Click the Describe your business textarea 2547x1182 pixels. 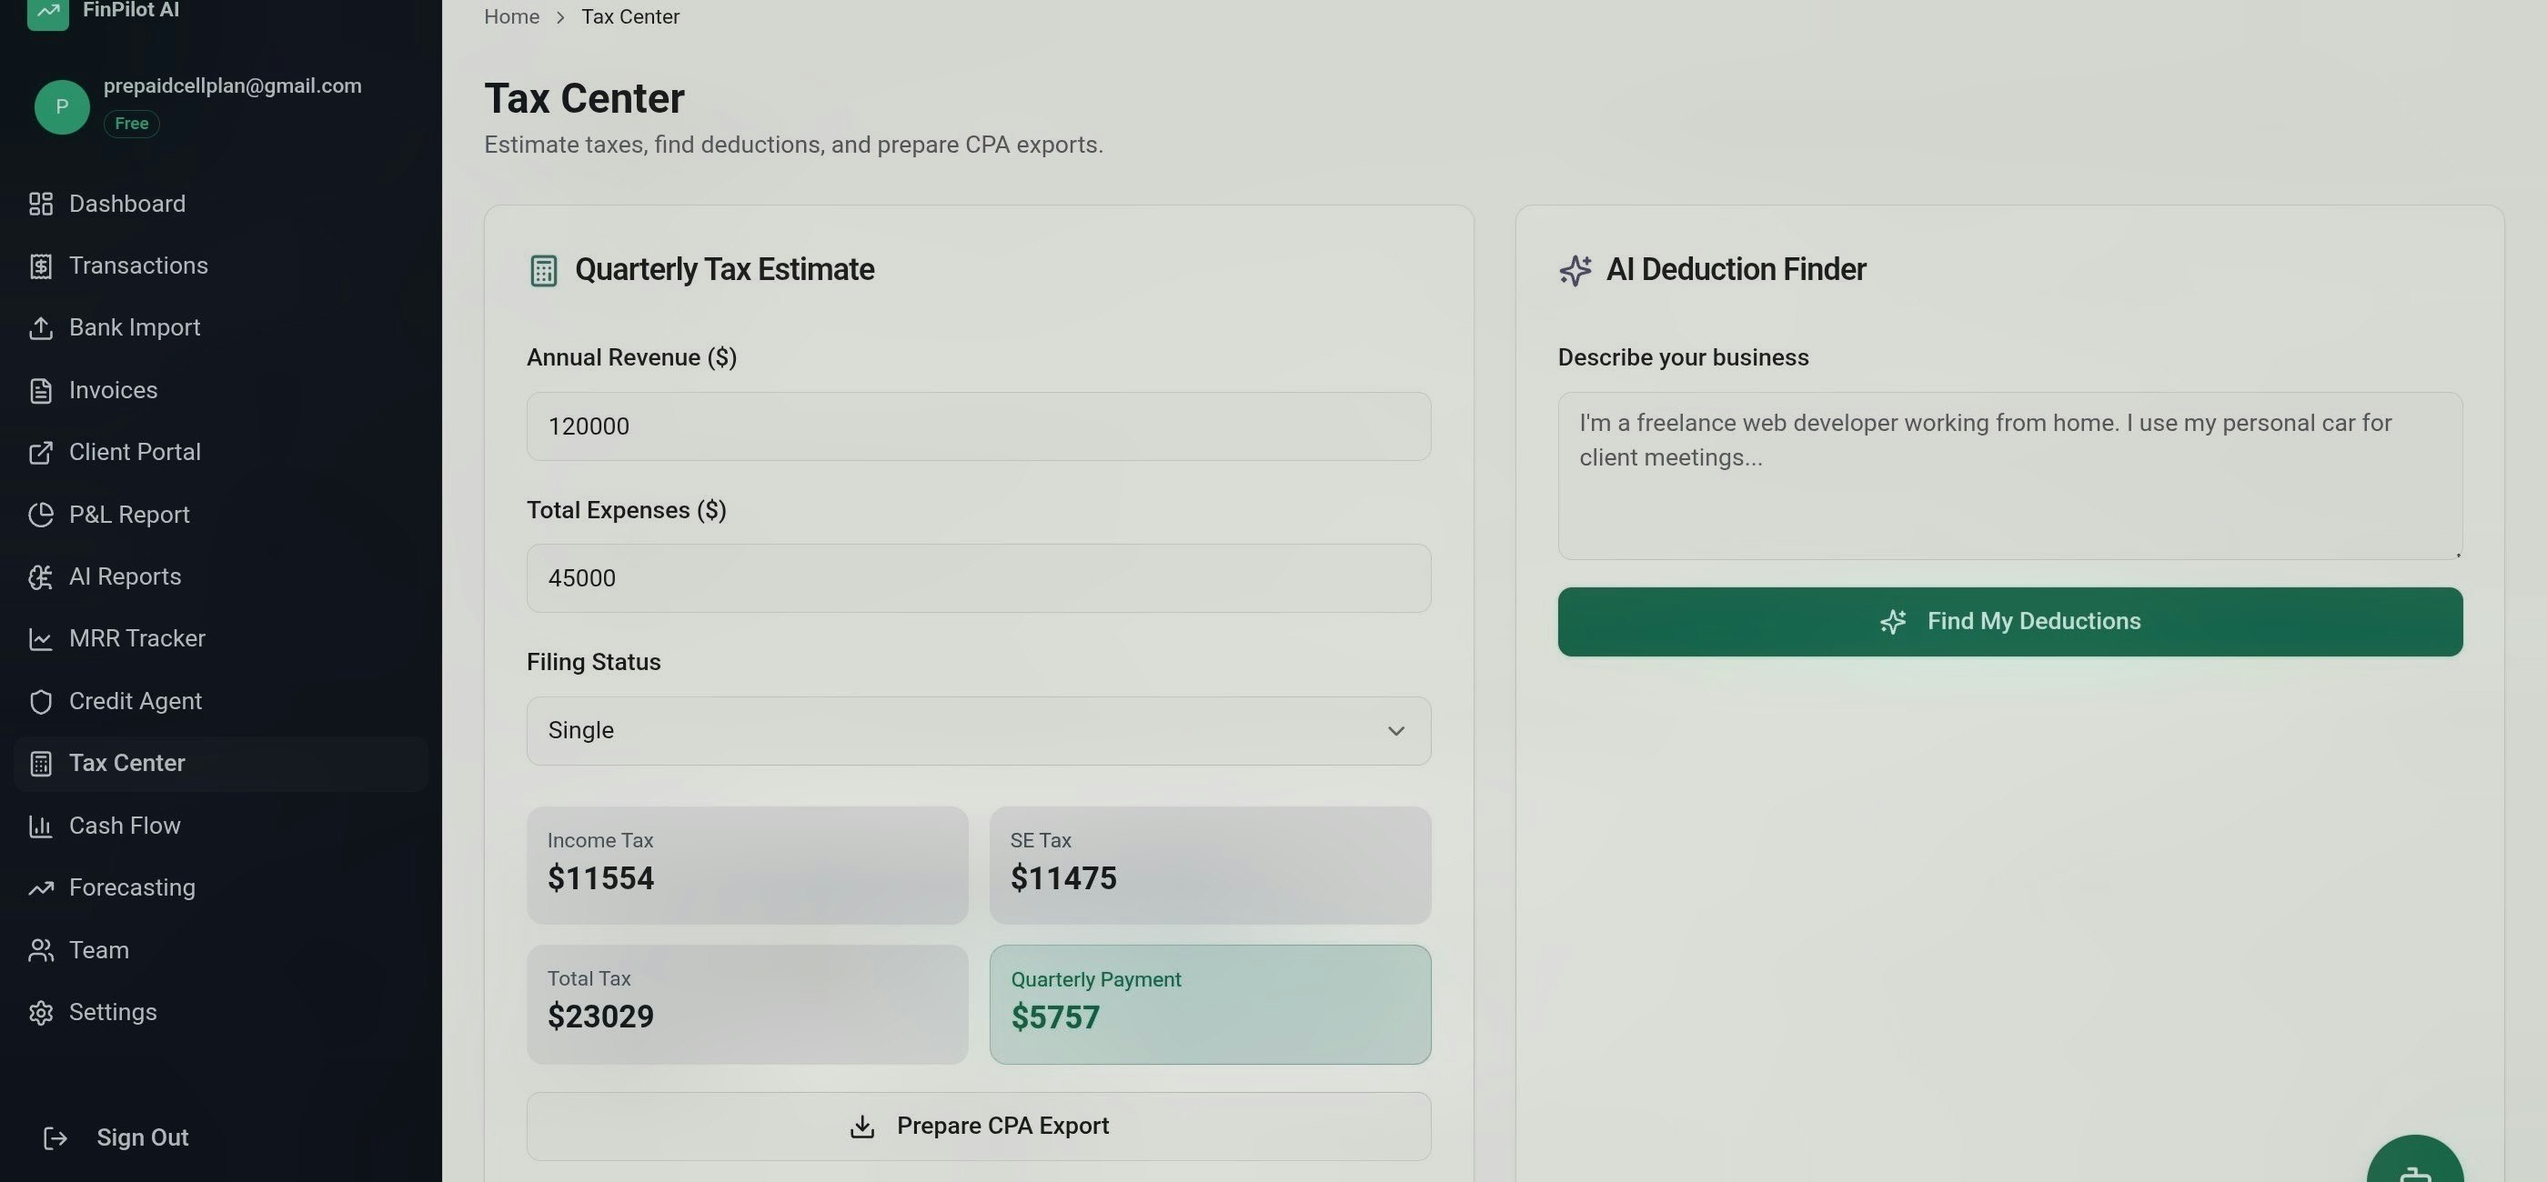[x=2009, y=476]
